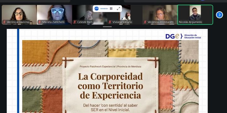
Task: Show next participants with the blue arrow
Action: point(219,15)
